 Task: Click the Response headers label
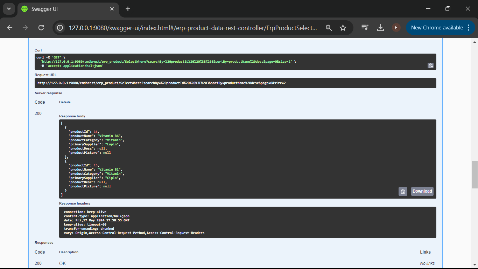(75, 204)
